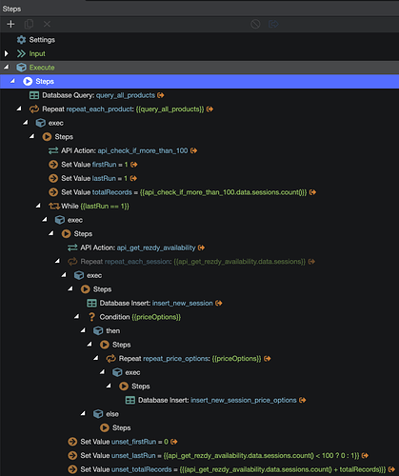Click the repeat_each_session loop icon

coord(72,262)
